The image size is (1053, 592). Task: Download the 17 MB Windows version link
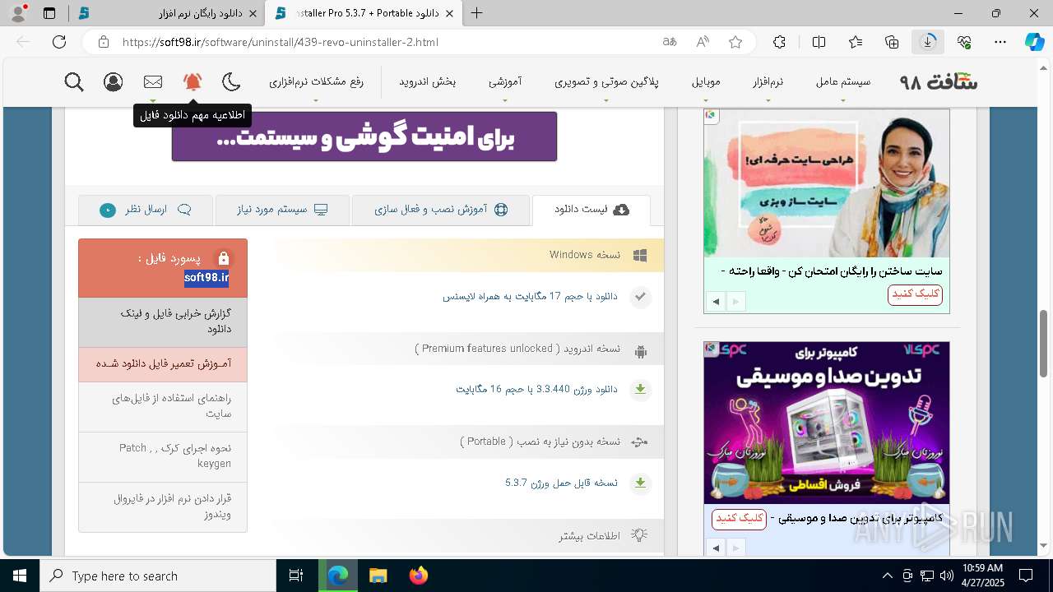[x=530, y=296]
